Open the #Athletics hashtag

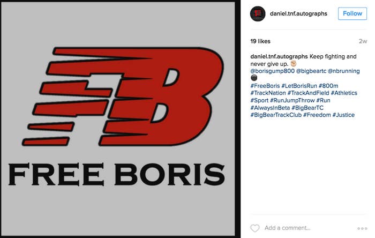[x=344, y=93]
